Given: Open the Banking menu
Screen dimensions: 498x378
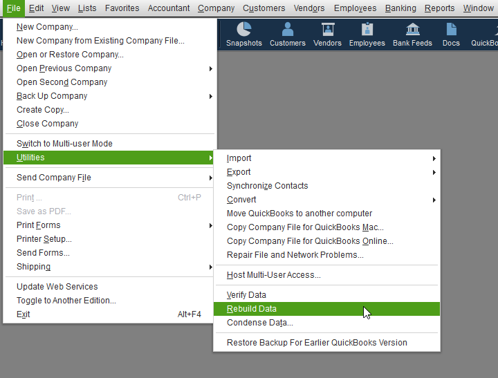Looking at the screenshot, I should point(400,8).
